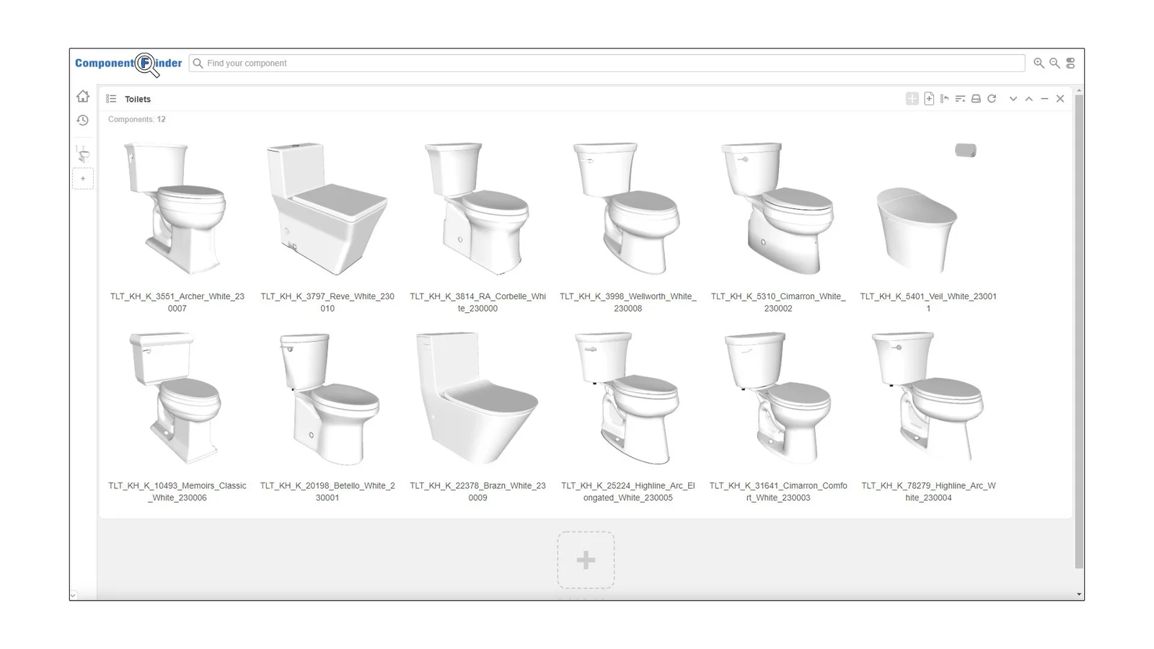This screenshot has width=1154, height=649.
Task: Refresh the Toilets component list
Action: 992,99
